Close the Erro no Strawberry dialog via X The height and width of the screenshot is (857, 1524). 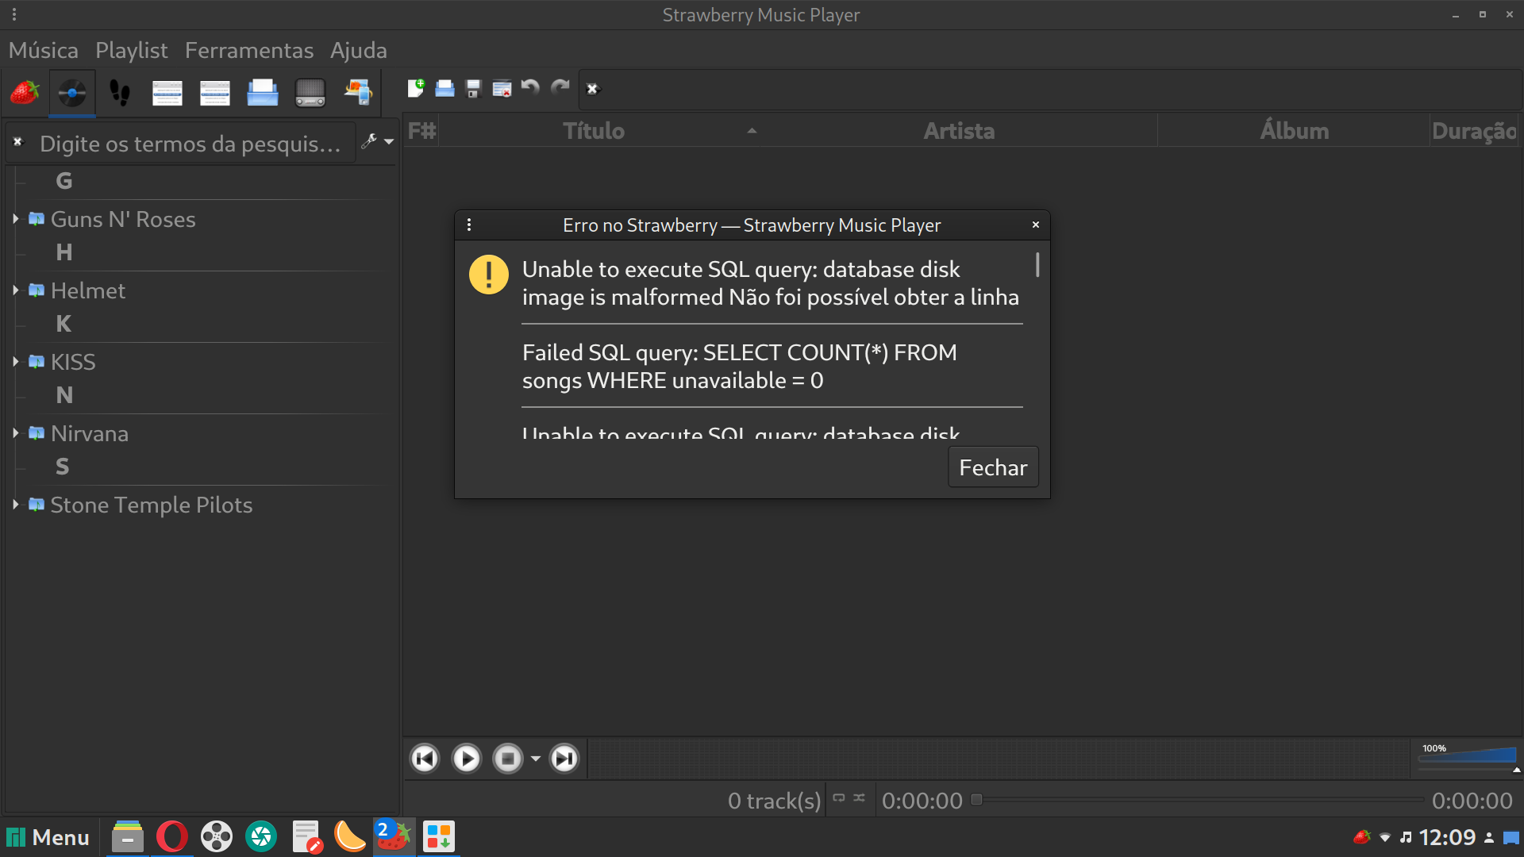[1036, 225]
